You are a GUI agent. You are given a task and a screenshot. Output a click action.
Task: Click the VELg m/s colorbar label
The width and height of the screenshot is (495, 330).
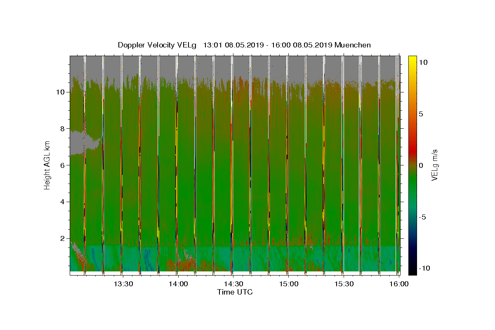point(434,165)
